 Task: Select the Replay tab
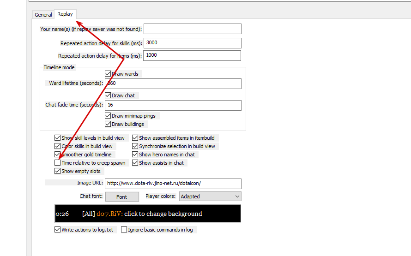(x=65, y=14)
